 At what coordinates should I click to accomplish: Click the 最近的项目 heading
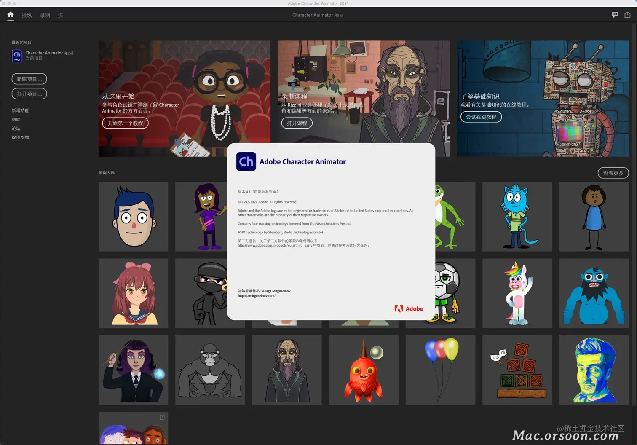(x=21, y=43)
